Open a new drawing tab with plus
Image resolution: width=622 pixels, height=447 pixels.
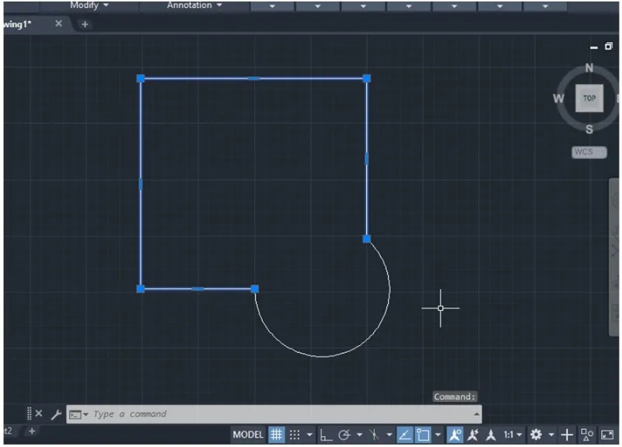point(85,25)
